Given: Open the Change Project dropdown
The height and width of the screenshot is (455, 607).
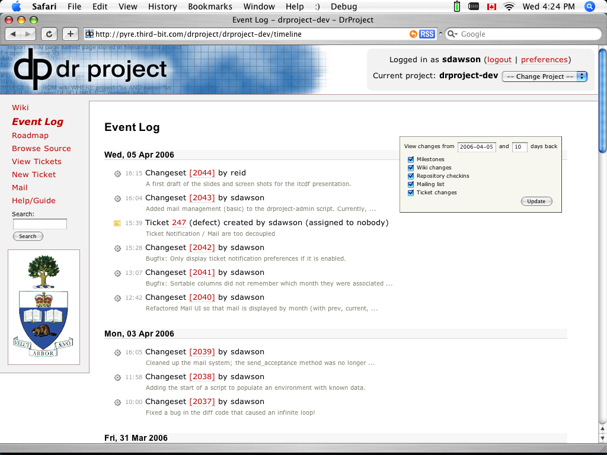Looking at the screenshot, I should [x=544, y=76].
